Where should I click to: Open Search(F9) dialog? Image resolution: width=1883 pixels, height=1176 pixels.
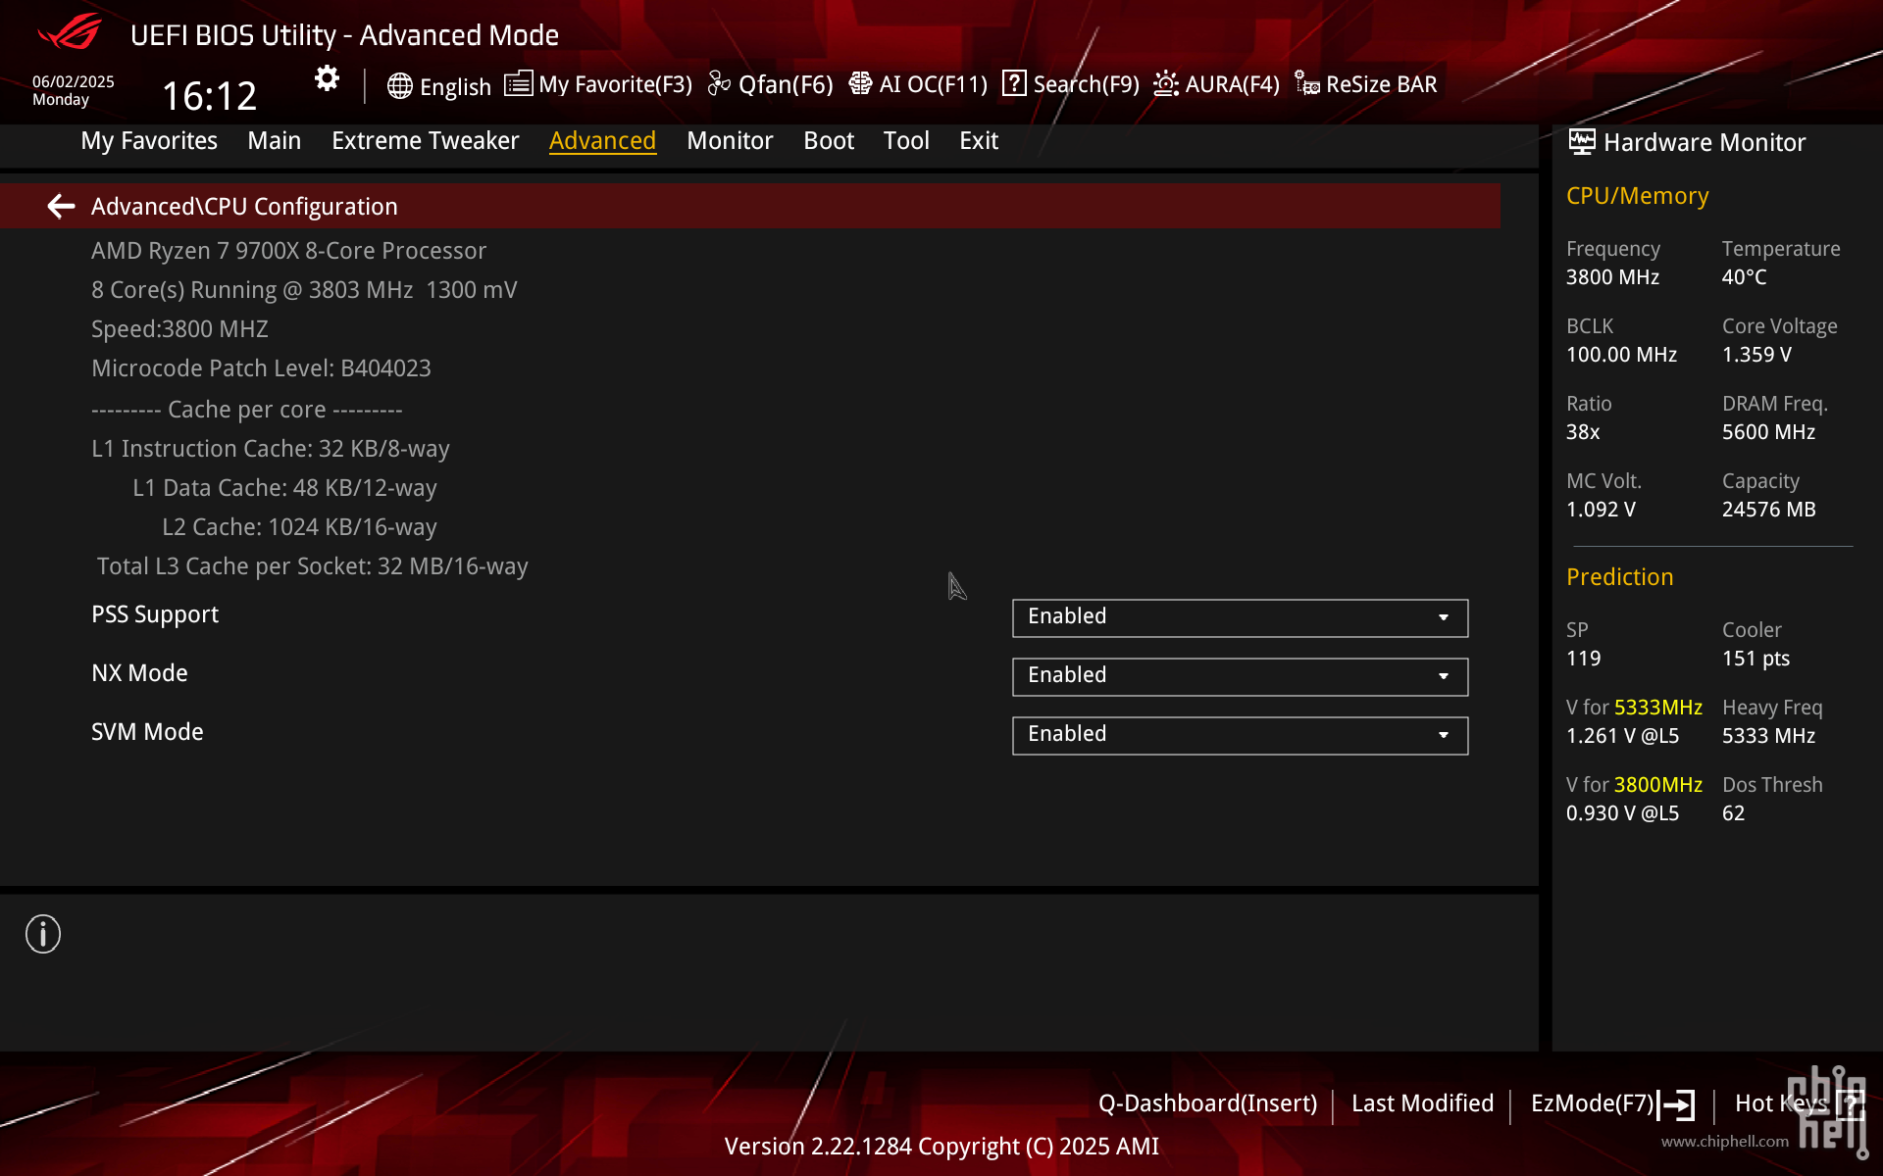pyautogui.click(x=1086, y=84)
